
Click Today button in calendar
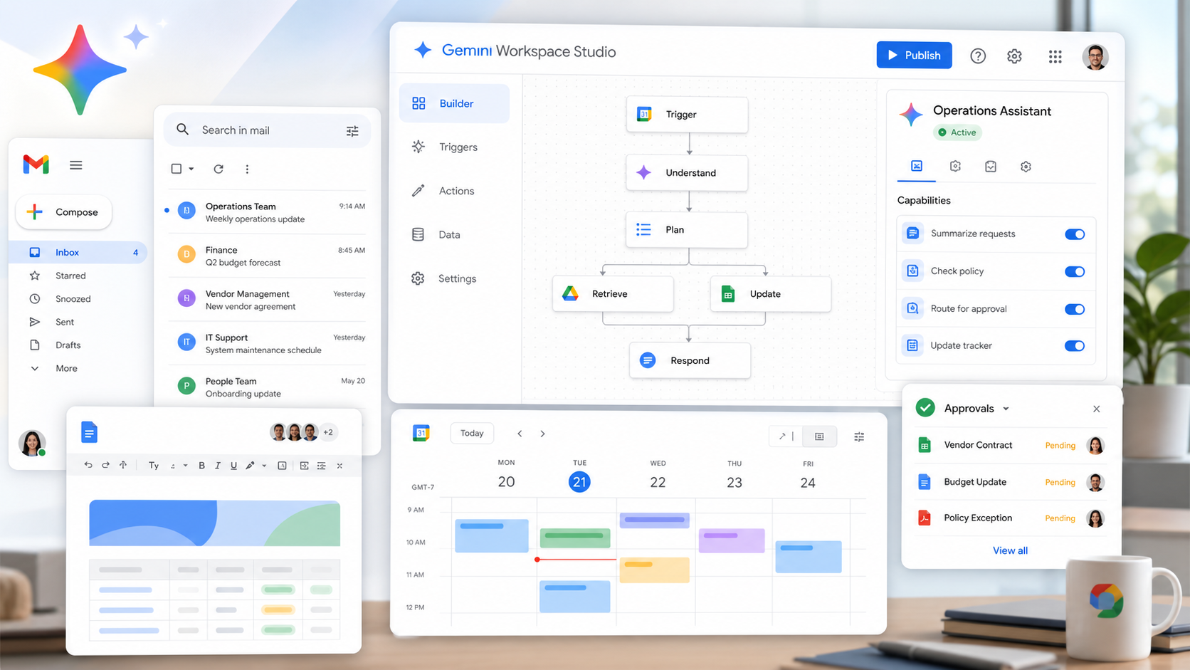[472, 433]
